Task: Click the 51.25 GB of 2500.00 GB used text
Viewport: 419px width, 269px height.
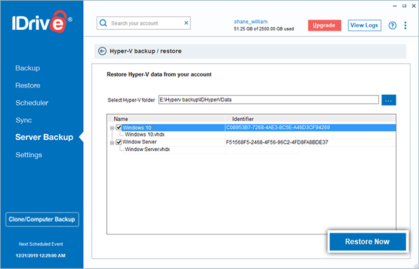Action: [x=264, y=29]
